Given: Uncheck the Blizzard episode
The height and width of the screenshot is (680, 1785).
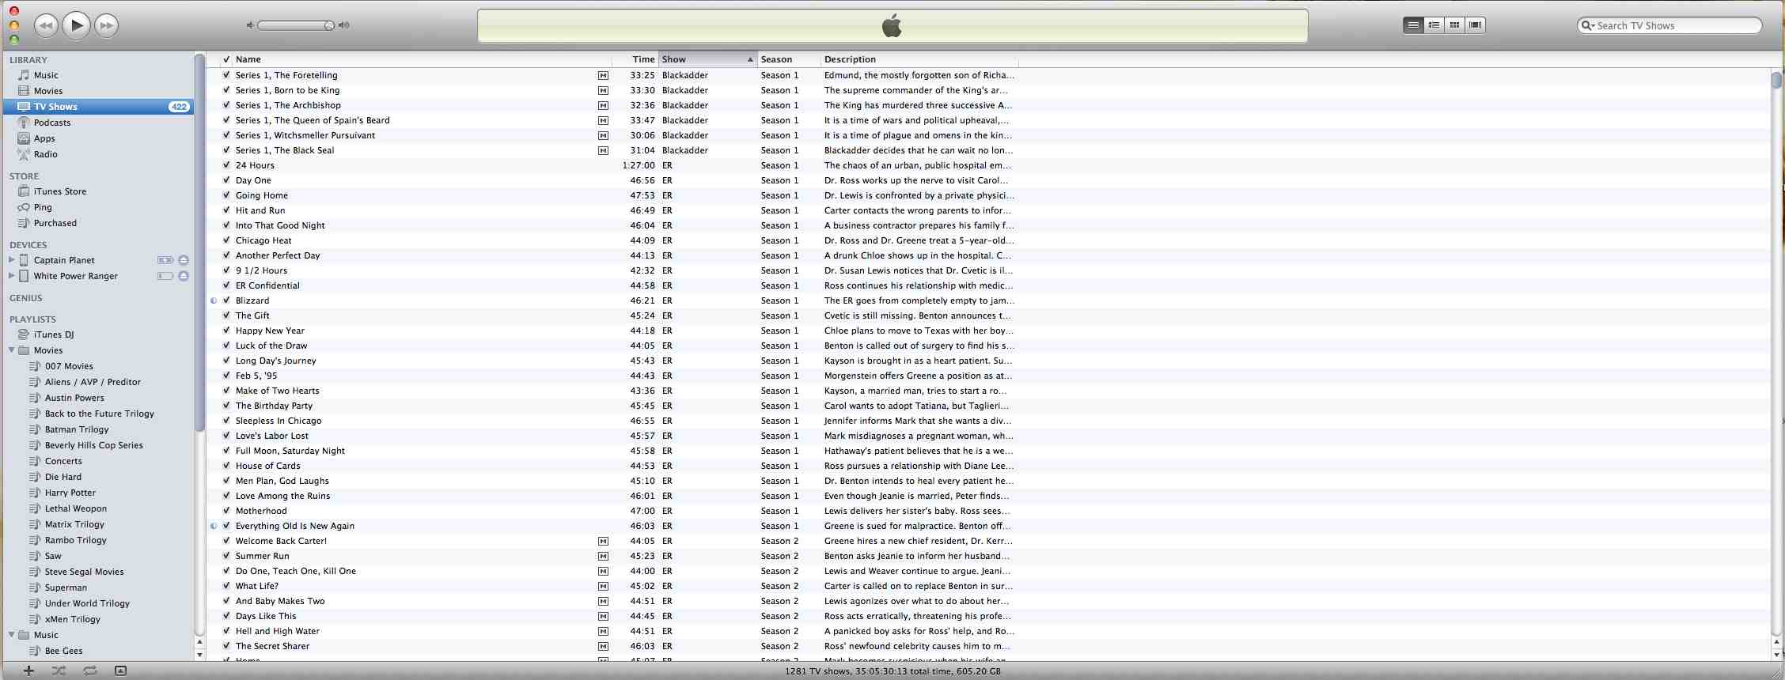Looking at the screenshot, I should pyautogui.click(x=226, y=300).
